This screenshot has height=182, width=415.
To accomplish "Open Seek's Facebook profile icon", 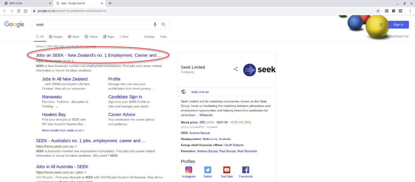I will pyautogui.click(x=246, y=170).
